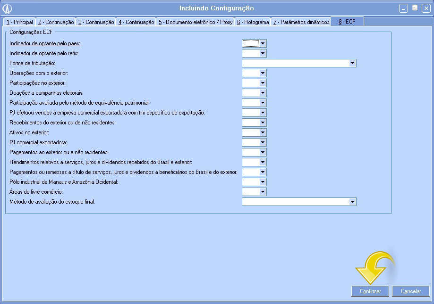Expand the 'Ativos no exterior' dropdown
Image resolution: width=434 pixels, height=304 pixels.
click(x=263, y=132)
